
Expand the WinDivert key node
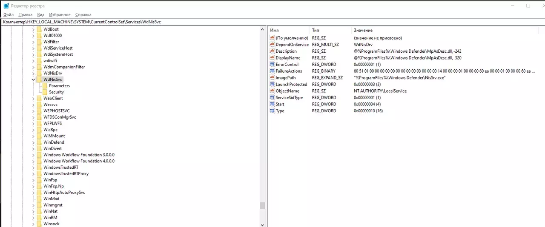point(33,148)
